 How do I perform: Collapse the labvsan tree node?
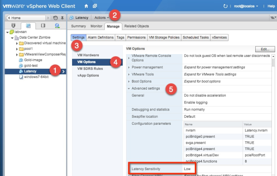pos(7,32)
